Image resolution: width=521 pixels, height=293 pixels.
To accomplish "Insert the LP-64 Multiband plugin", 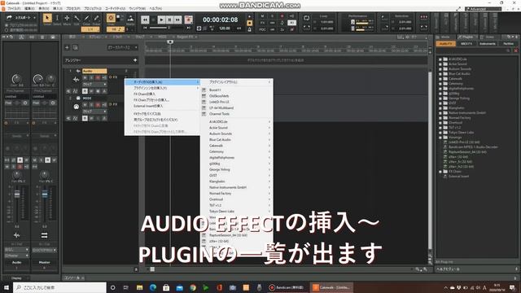I will pos(236,108).
